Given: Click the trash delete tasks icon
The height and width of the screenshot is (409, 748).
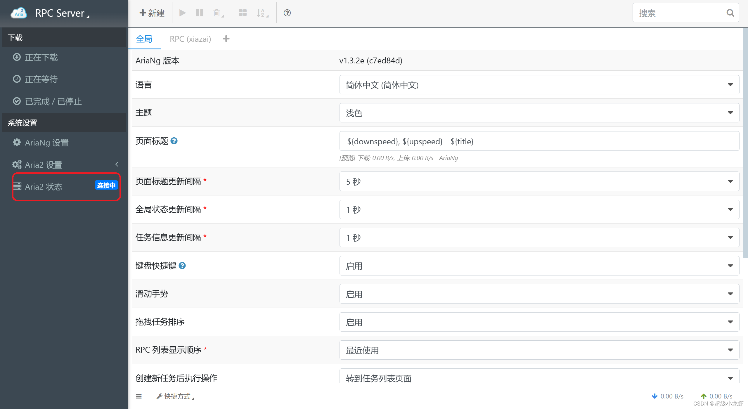Looking at the screenshot, I should [218, 13].
